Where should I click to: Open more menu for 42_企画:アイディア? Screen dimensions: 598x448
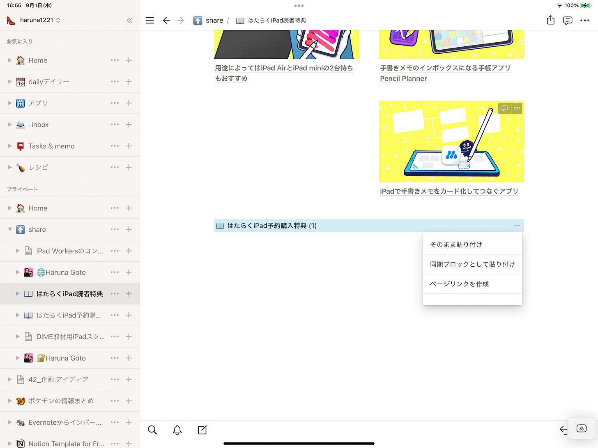[x=115, y=379]
